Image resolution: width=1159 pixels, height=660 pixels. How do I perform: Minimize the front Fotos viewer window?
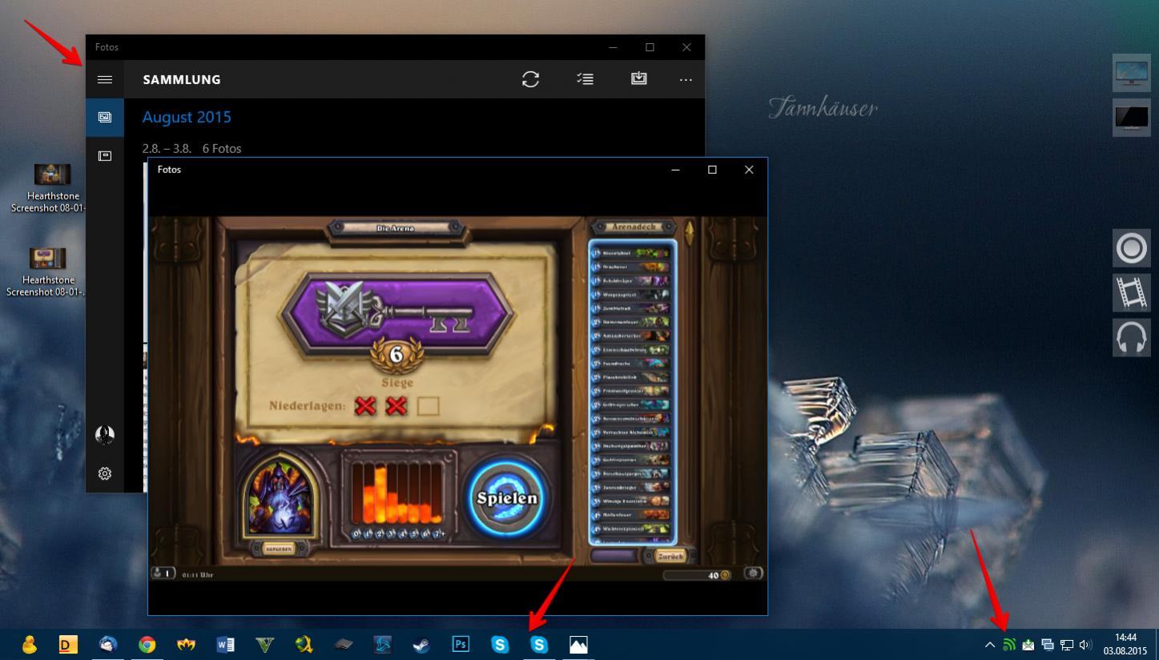[x=675, y=170]
